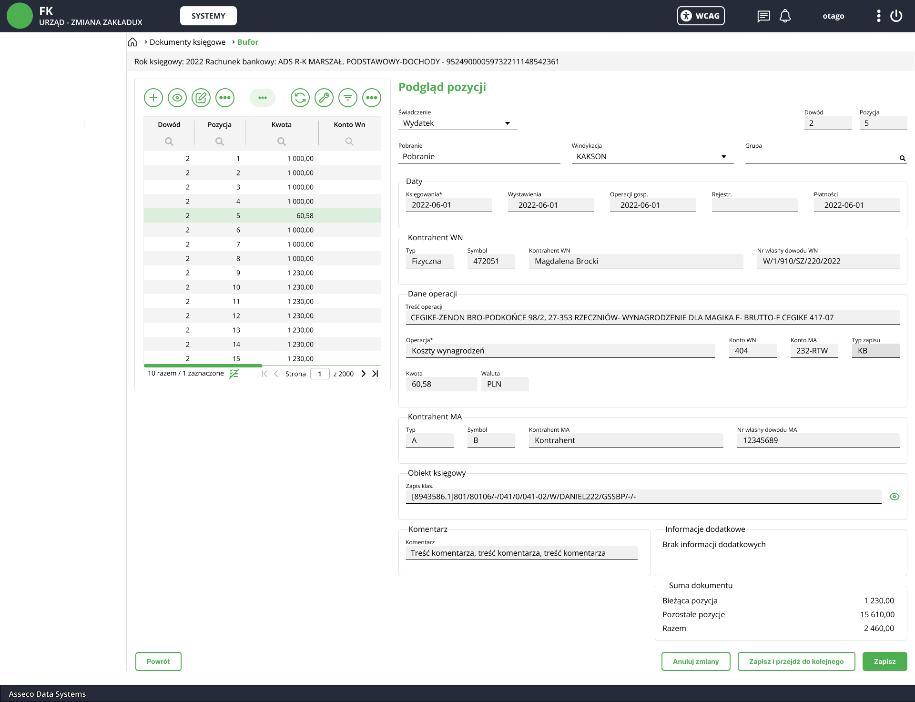Click the page number input field
Viewport: 915px width, 702px height.
click(x=320, y=374)
